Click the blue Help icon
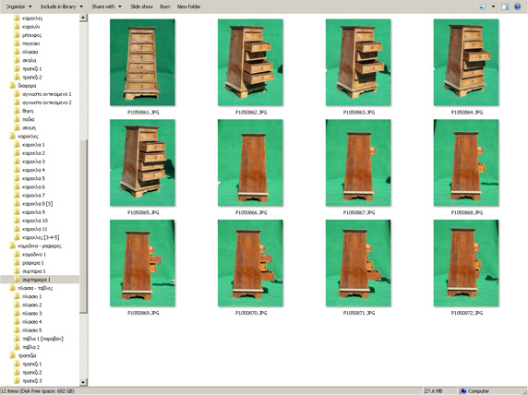The image size is (528, 395). (x=517, y=6)
